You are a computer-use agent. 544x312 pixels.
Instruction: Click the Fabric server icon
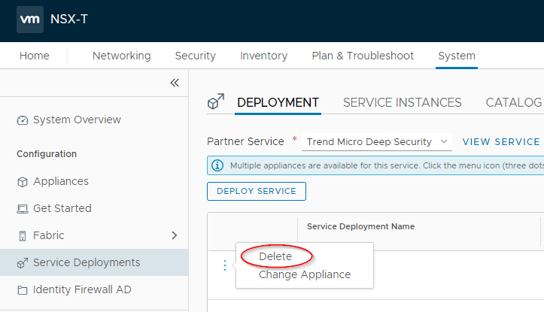pos(22,236)
